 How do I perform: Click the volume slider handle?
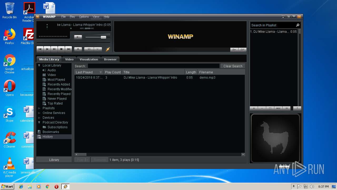(x=103, y=37)
